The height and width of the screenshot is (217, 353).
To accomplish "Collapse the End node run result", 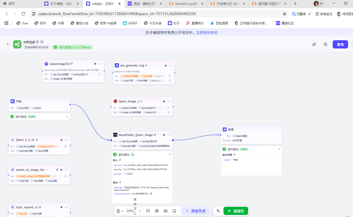I will (279, 149).
